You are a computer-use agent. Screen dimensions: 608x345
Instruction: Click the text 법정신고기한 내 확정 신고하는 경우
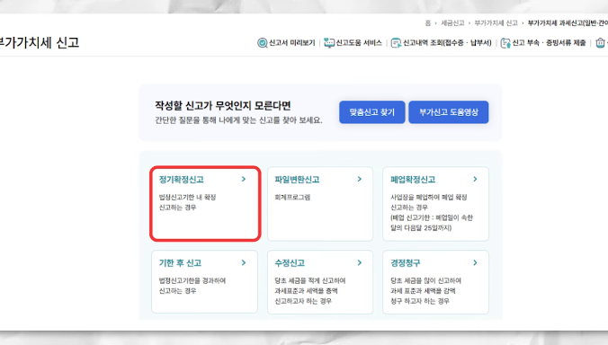tap(187, 202)
